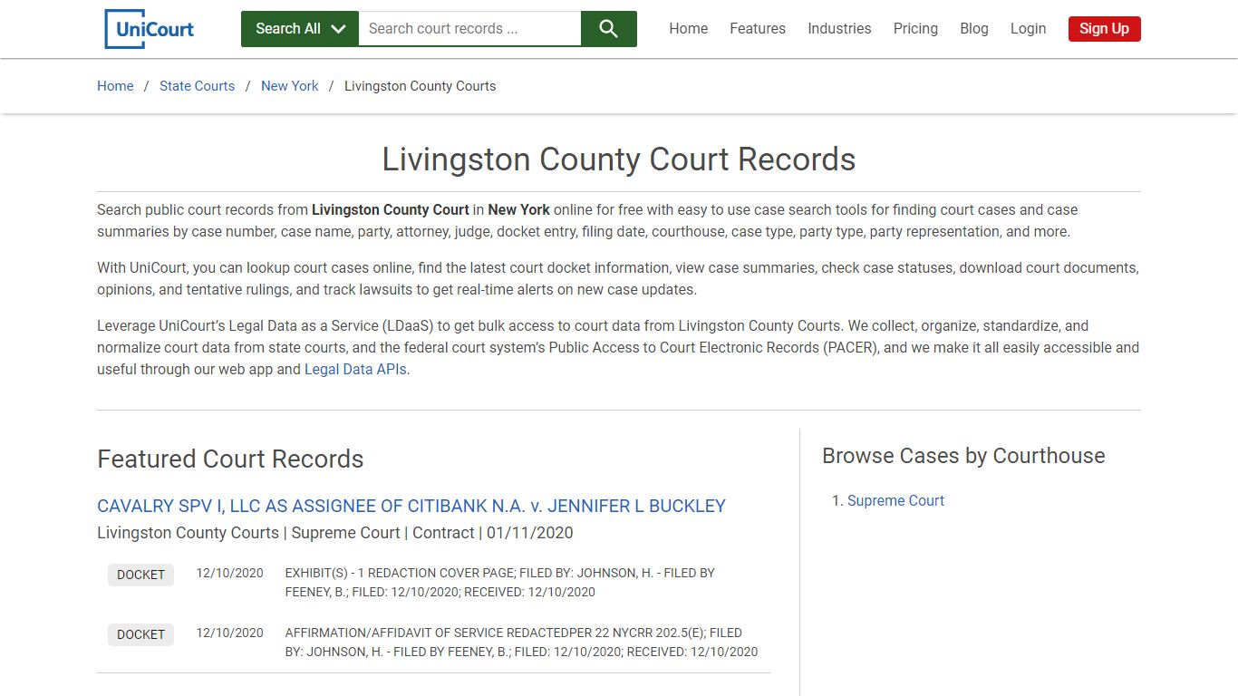Screen dimensions: 1238x696
Task: Select New York breadcrumb link
Action: point(290,86)
